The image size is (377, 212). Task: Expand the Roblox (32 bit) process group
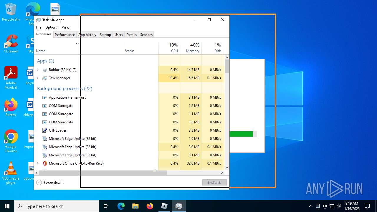pos(37,70)
